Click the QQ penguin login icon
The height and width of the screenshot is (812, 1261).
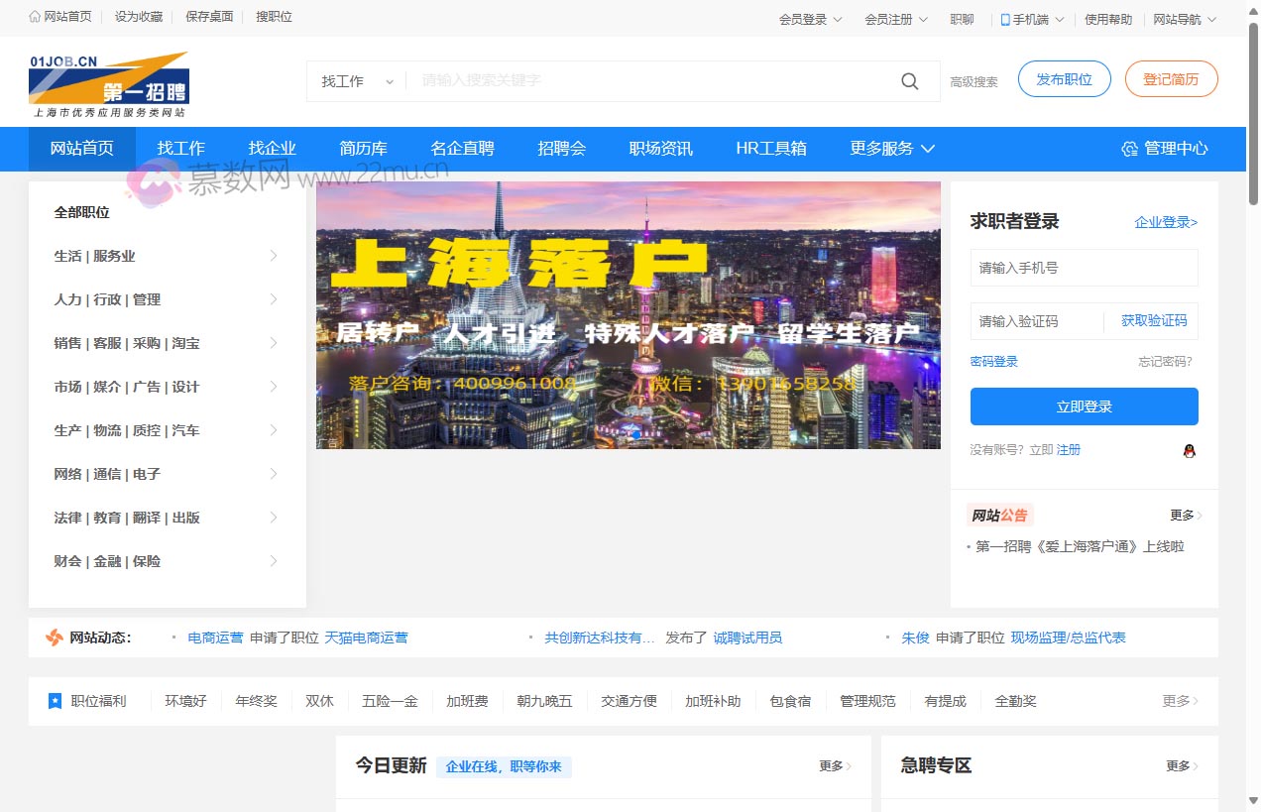pyautogui.click(x=1189, y=450)
